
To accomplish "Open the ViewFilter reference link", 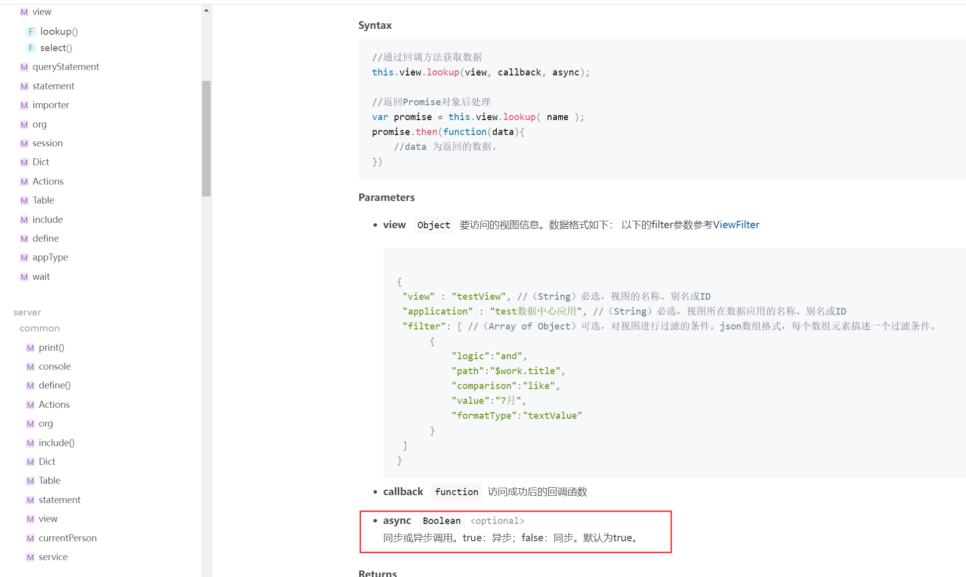I will point(736,225).
